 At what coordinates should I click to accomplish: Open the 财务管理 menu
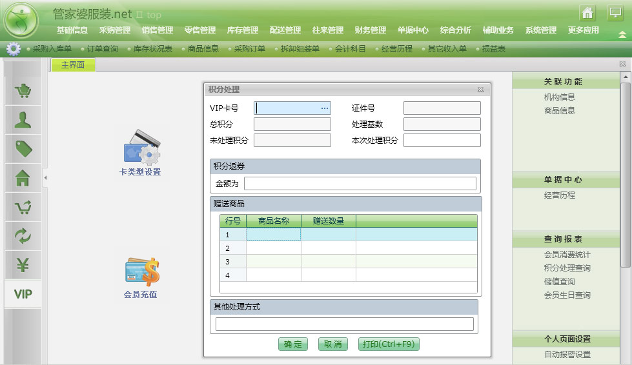click(x=370, y=30)
